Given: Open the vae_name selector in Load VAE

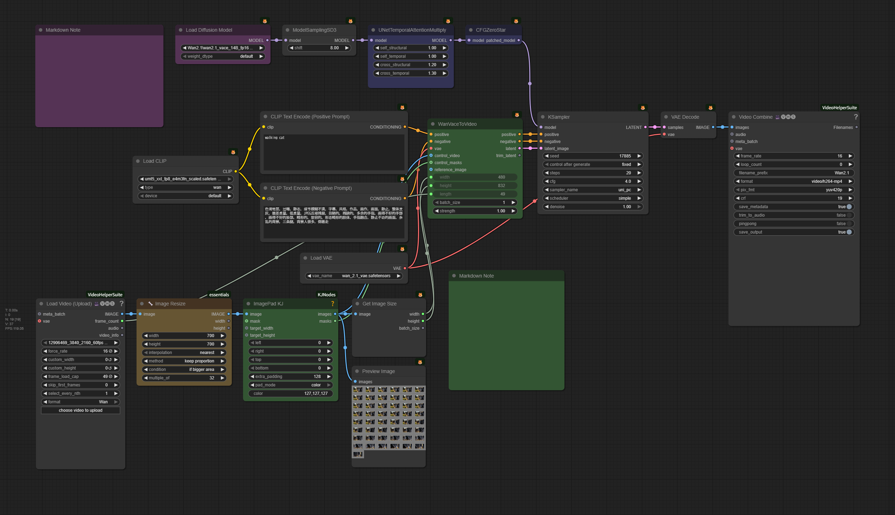Looking at the screenshot, I should (x=353, y=275).
